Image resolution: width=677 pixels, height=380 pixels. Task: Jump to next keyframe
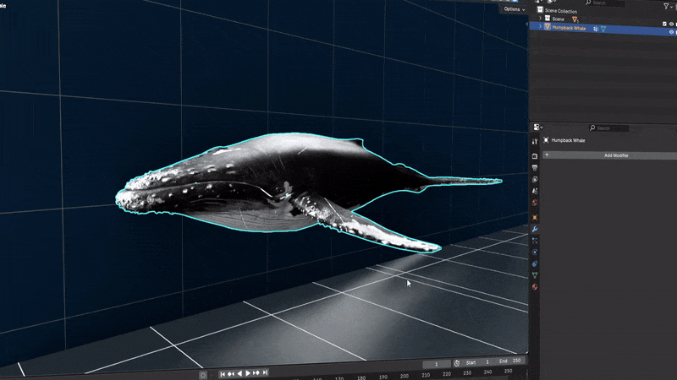pyautogui.click(x=256, y=372)
